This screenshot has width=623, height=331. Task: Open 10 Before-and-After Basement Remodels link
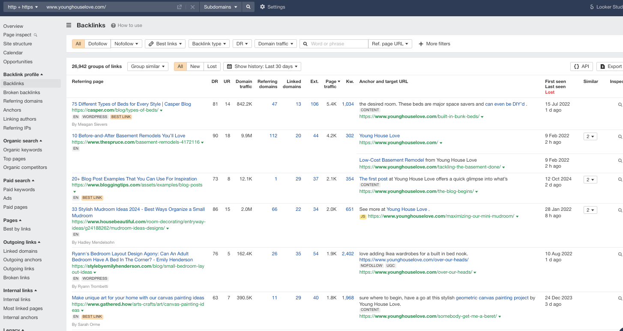click(x=129, y=136)
